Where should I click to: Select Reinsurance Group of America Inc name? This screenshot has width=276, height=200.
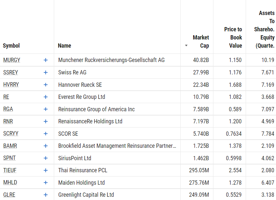point(97,109)
